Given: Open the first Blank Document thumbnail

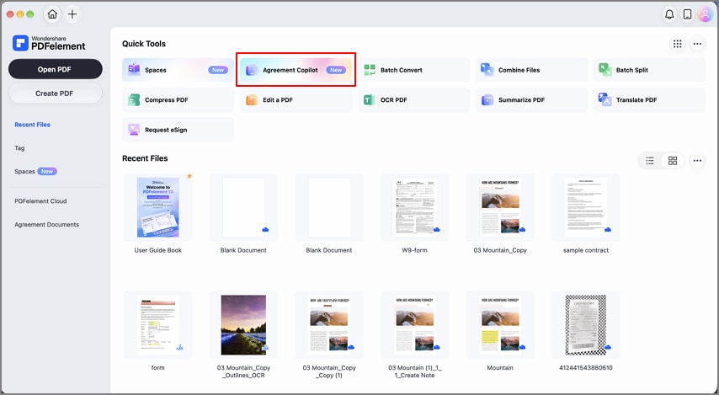Looking at the screenshot, I should tap(243, 207).
